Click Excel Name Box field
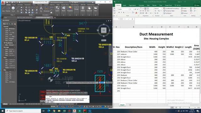This screenshot has height=113, width=201. (116, 19)
